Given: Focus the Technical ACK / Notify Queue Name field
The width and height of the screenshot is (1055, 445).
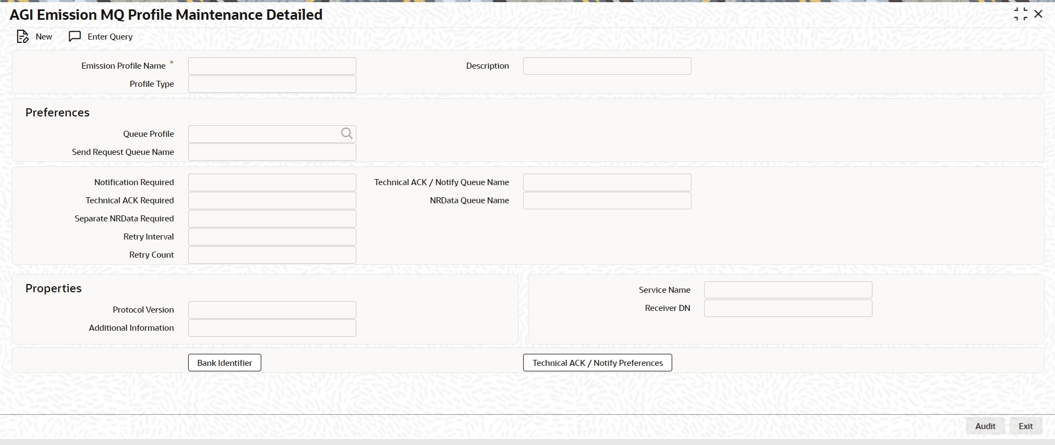Looking at the screenshot, I should 607,182.
